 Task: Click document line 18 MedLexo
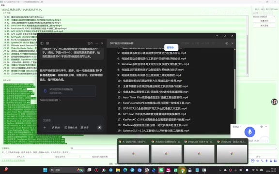152,125
